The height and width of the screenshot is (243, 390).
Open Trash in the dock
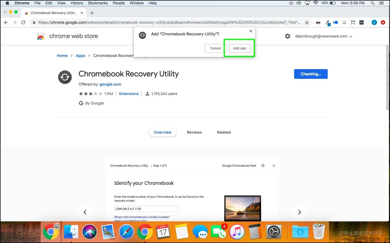319,231
